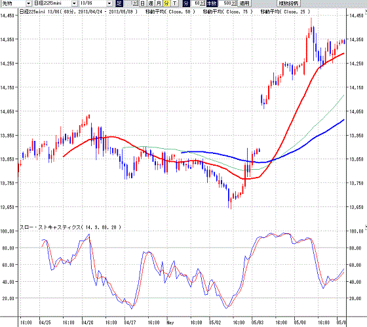Select the highlighted 分 (minute) timeframe button
Viewport: 367px width, 327px height.
coord(166,3)
